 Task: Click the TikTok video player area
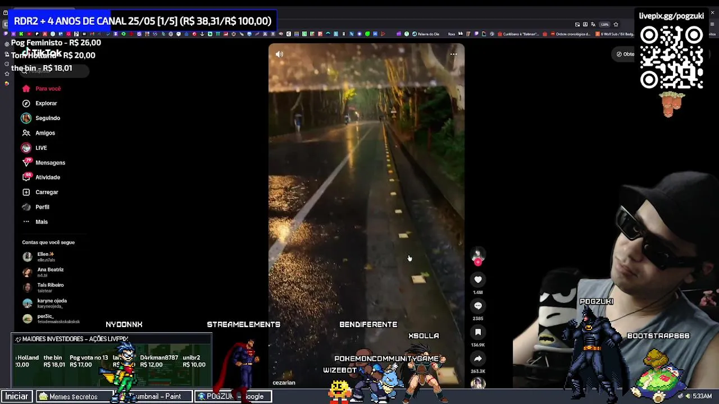coord(366,215)
